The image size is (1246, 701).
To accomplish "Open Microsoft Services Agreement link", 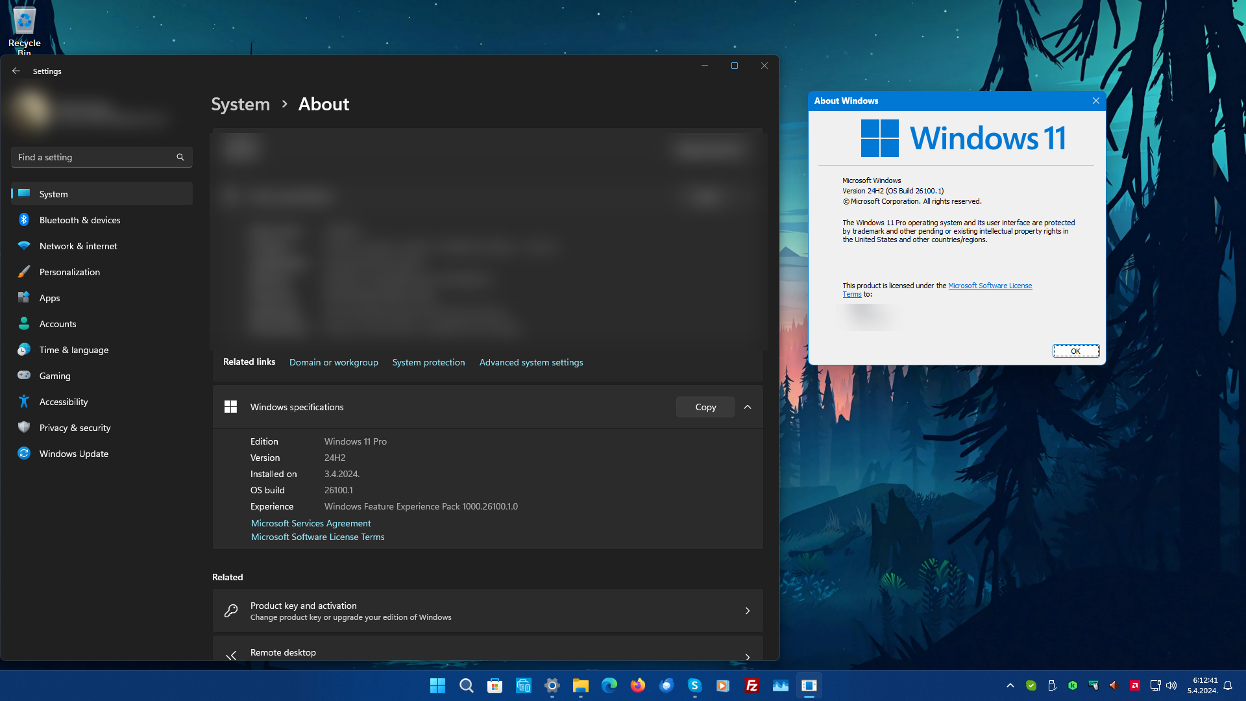I will click(311, 523).
